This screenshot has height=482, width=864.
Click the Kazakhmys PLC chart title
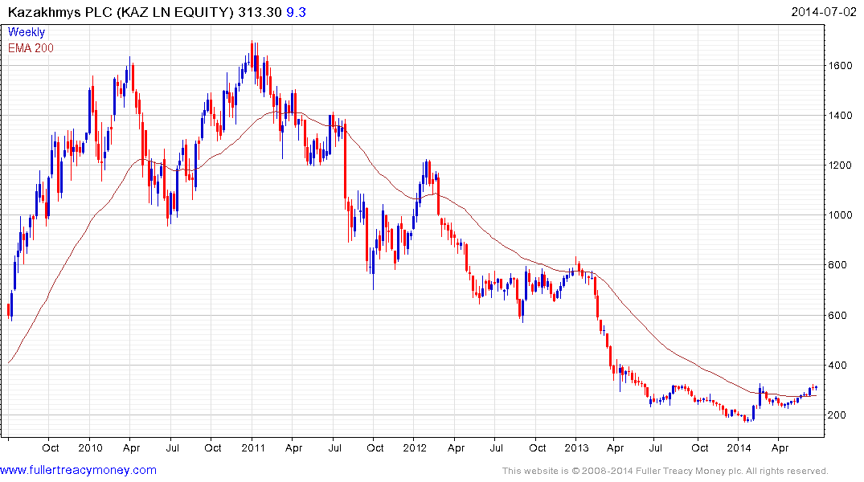pos(121,12)
